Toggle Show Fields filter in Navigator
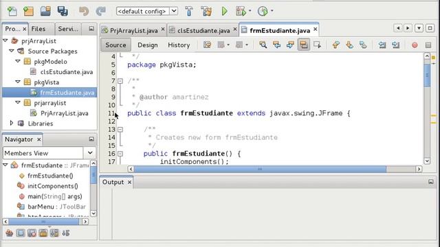Screen dimensions: 440x247 click(x=21, y=233)
